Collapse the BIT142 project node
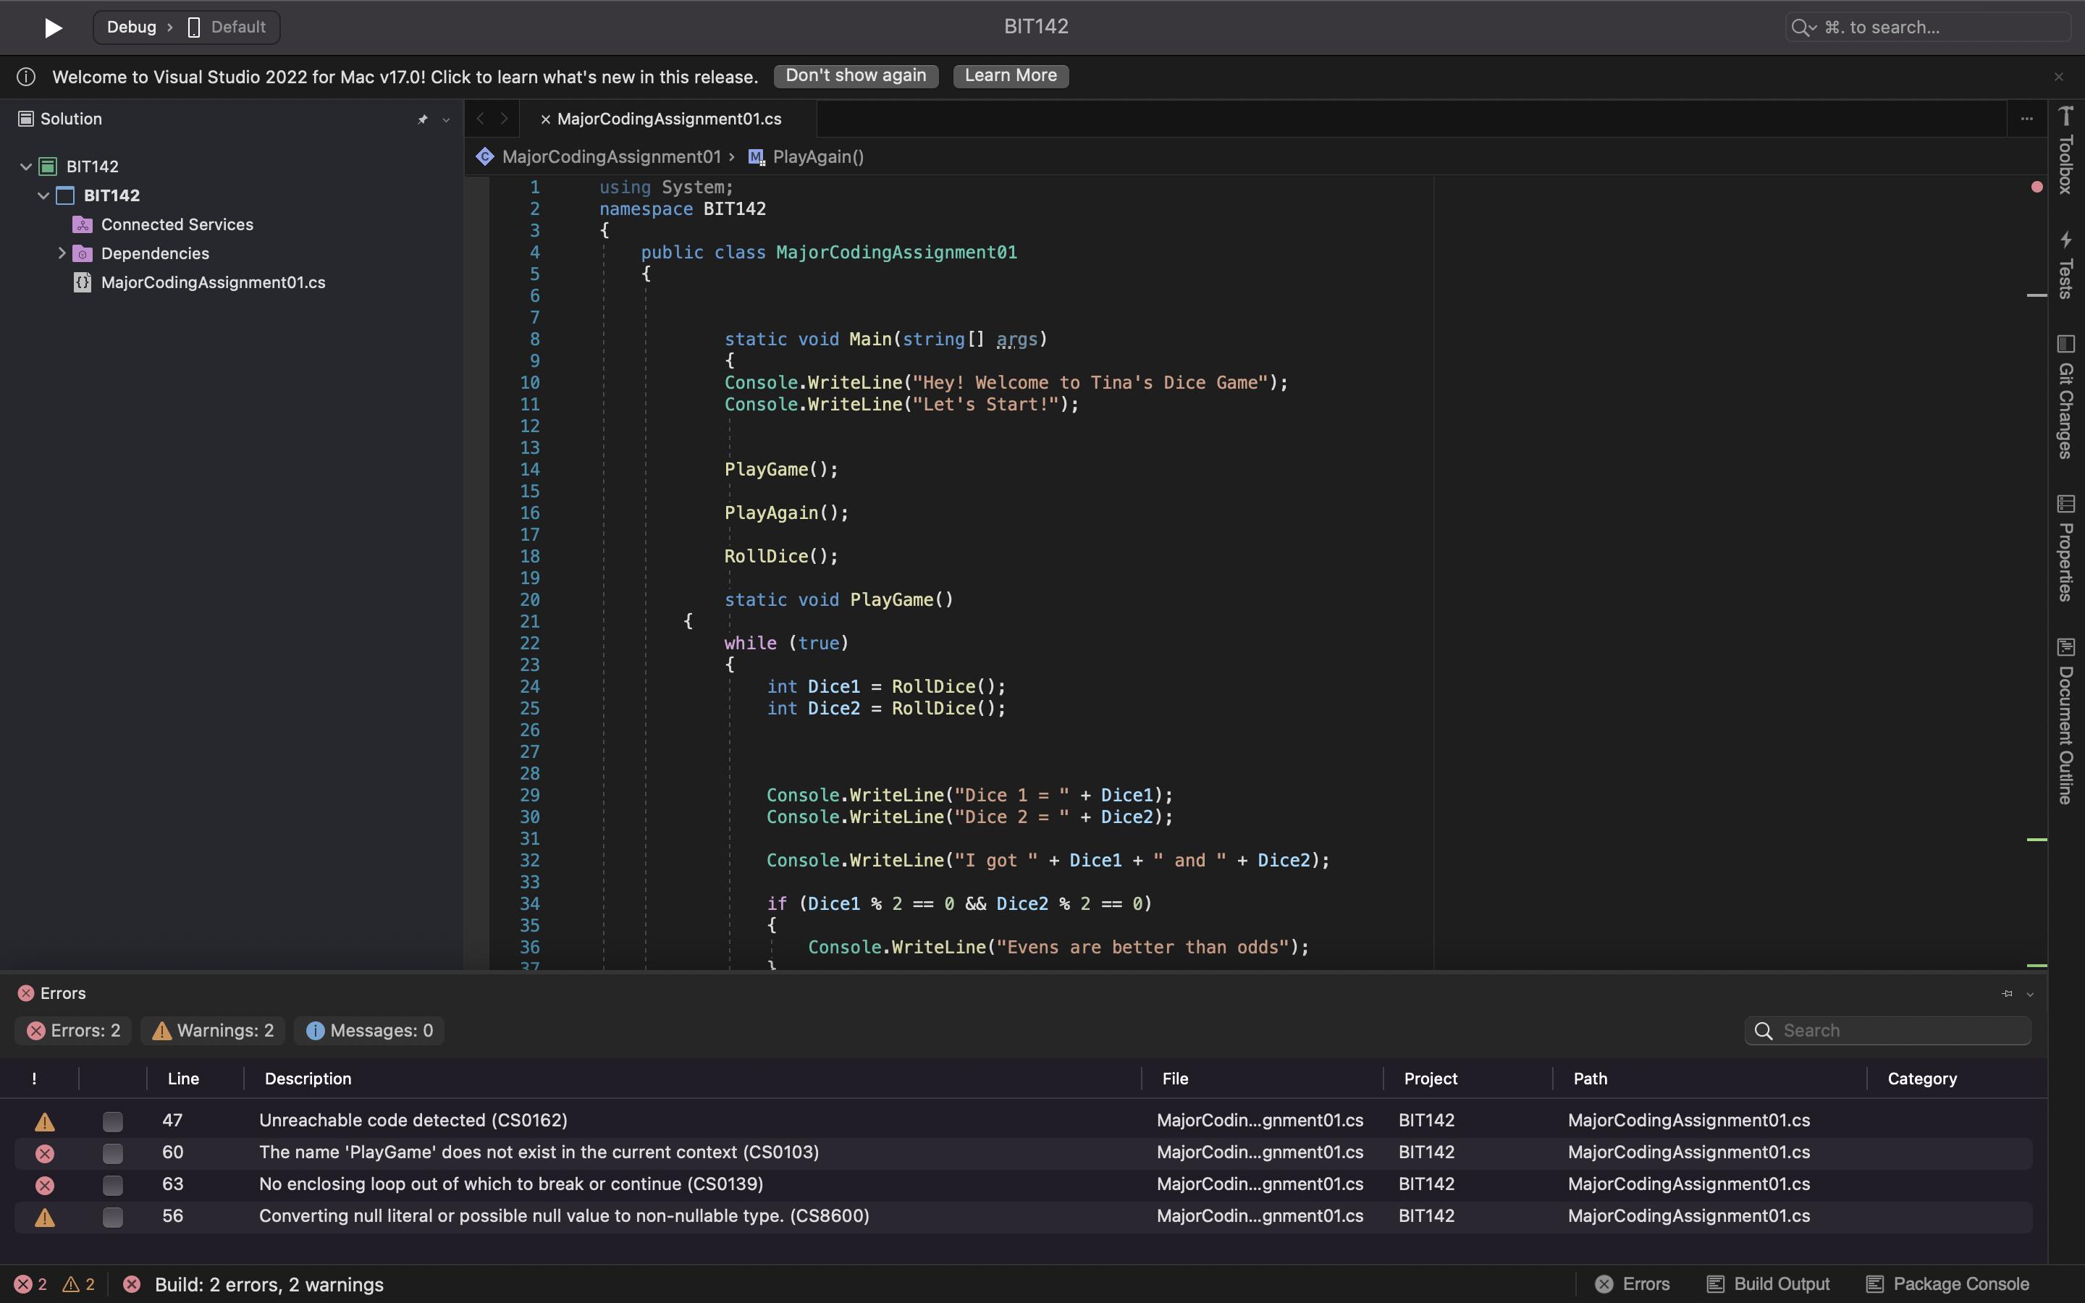The image size is (2085, 1303). click(x=43, y=195)
